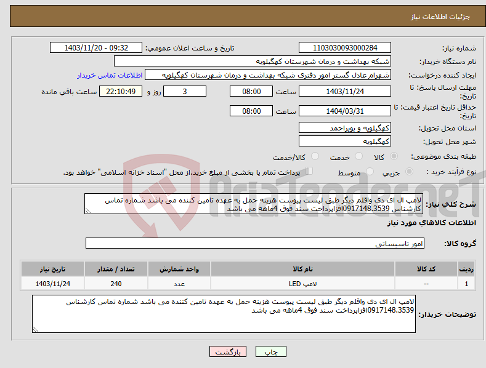Click the کد کالا column header
The width and height of the screenshot is (486, 368).
click(x=426, y=269)
